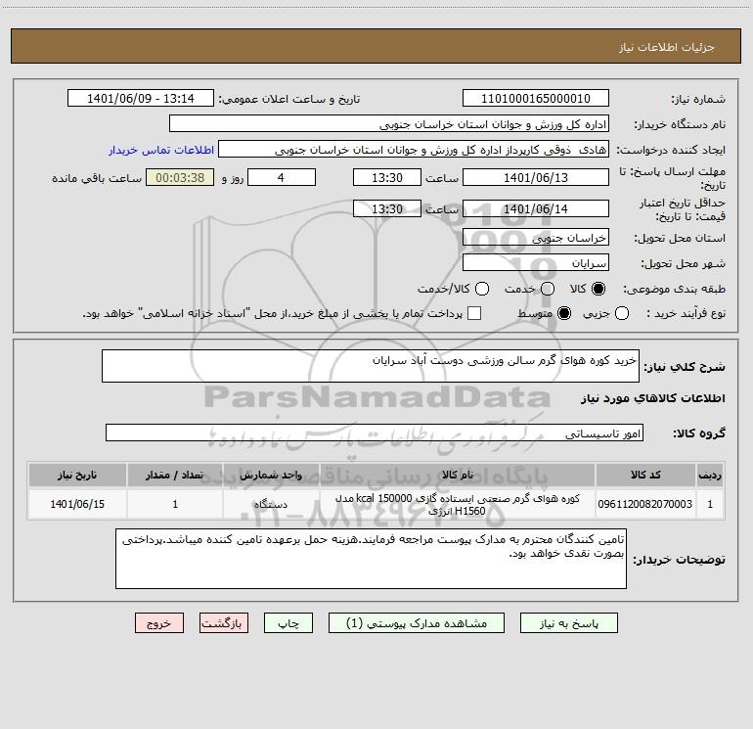This screenshot has height=729, width=753.
Task: Click the countdown timer 00:03:38
Action: tap(180, 177)
